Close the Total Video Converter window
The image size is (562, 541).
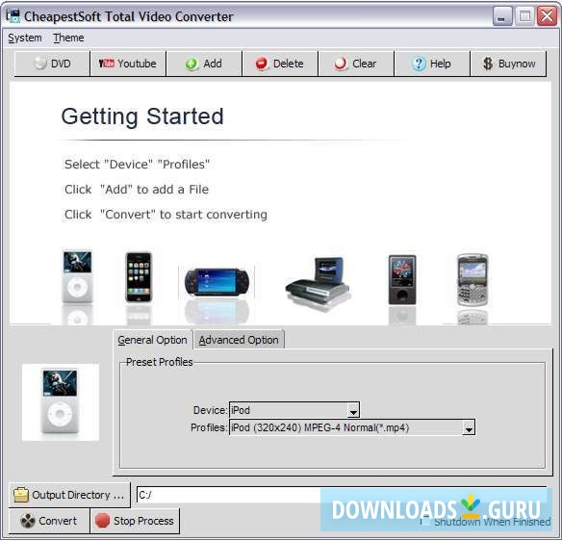[x=547, y=16]
